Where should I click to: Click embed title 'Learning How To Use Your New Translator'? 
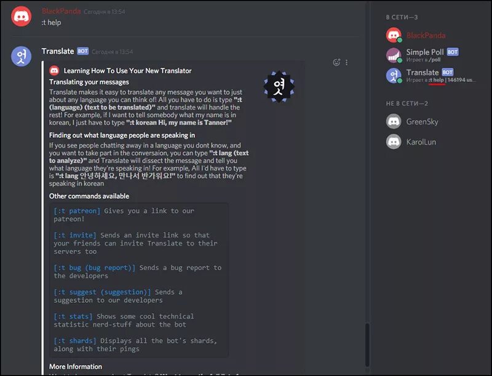click(x=127, y=71)
